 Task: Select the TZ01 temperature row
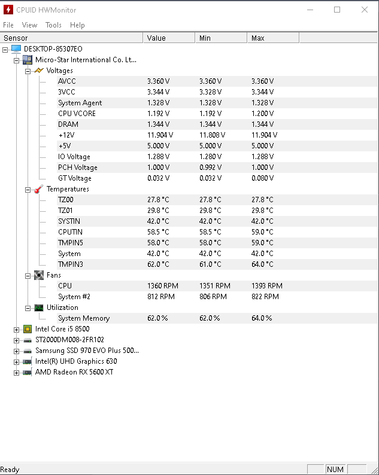[x=217, y=211]
